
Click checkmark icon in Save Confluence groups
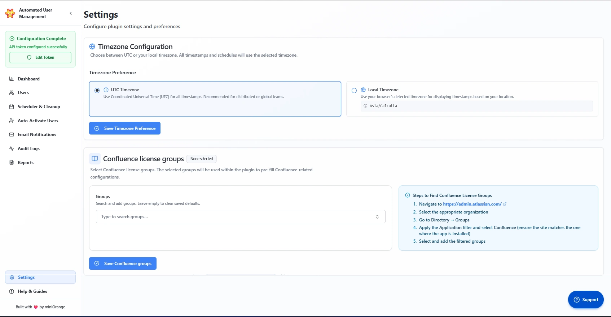(97, 264)
